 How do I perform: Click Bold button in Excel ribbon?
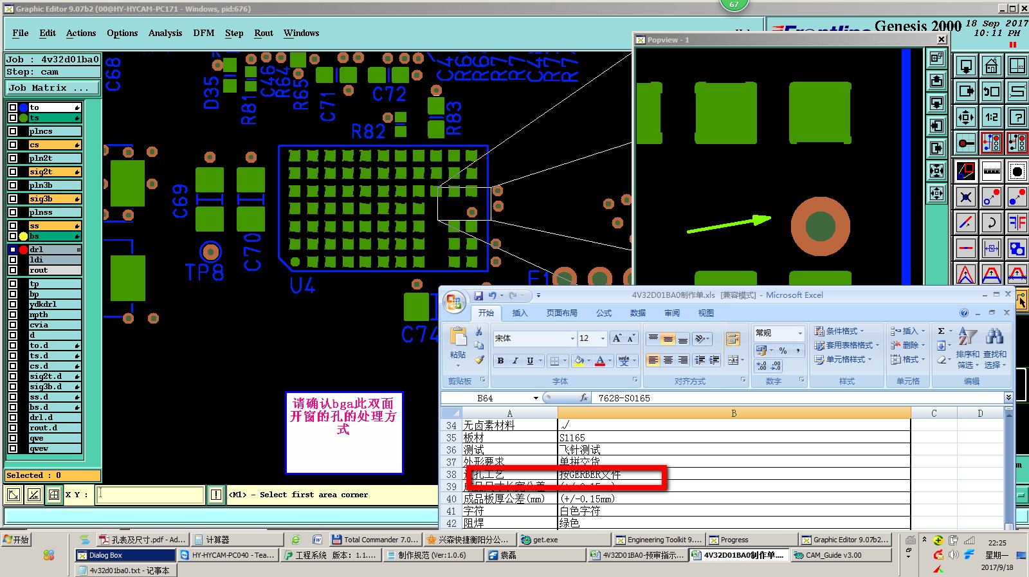click(x=500, y=361)
